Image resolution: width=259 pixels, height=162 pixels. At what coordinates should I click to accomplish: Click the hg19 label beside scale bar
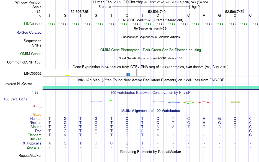click(x=196, y=7)
